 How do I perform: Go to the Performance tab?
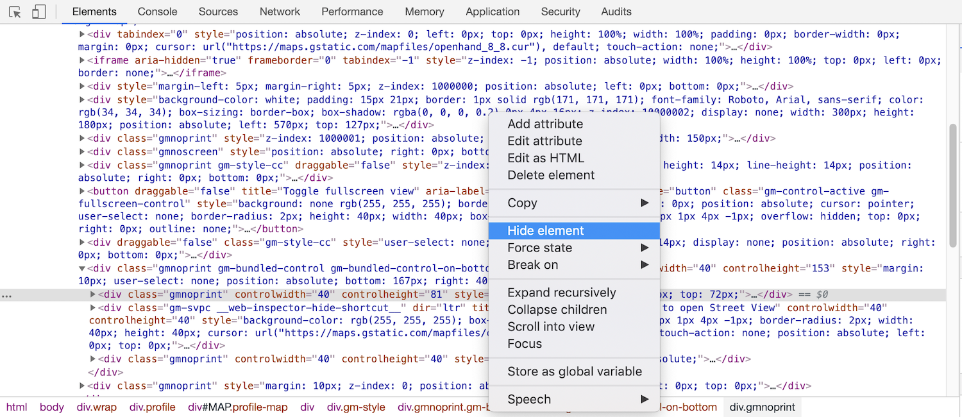(x=352, y=12)
